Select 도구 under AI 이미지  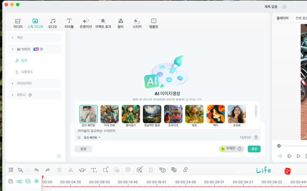[x=21, y=61]
